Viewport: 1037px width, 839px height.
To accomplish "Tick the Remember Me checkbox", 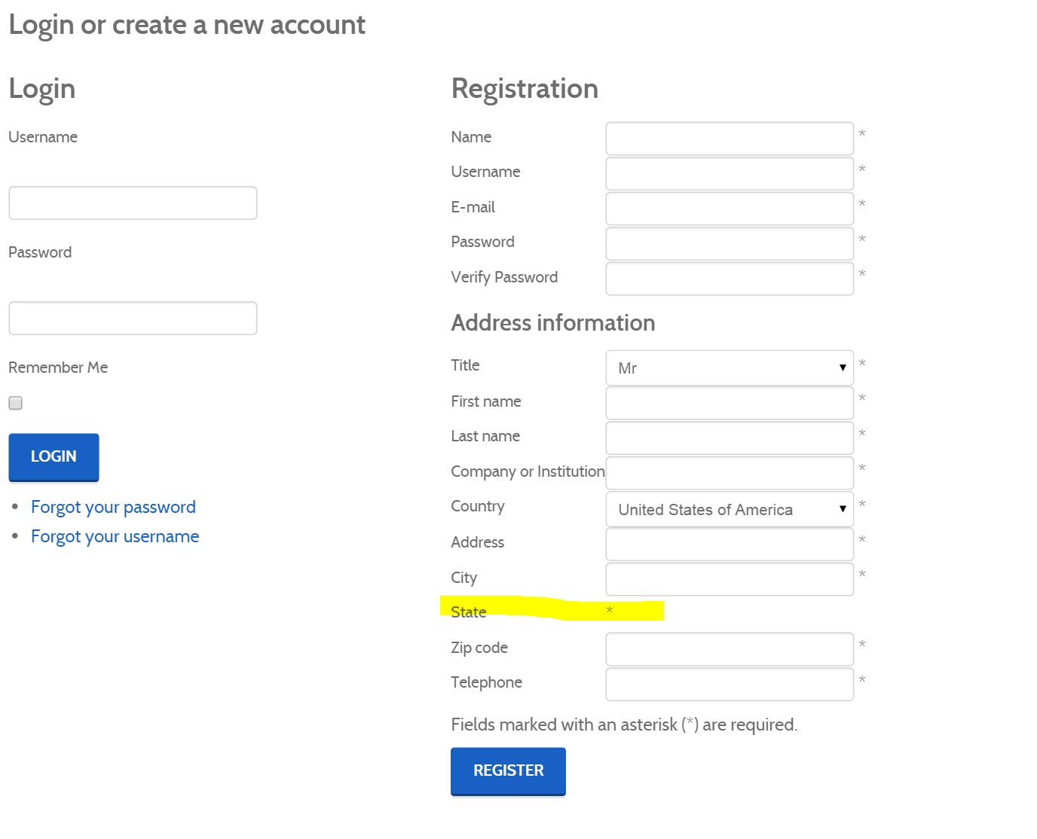I will [16, 403].
